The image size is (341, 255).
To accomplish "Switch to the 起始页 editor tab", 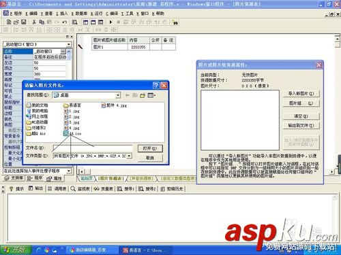I will (87, 179).
